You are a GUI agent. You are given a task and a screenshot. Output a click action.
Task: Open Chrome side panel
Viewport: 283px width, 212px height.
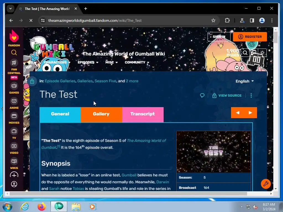click(252, 20)
